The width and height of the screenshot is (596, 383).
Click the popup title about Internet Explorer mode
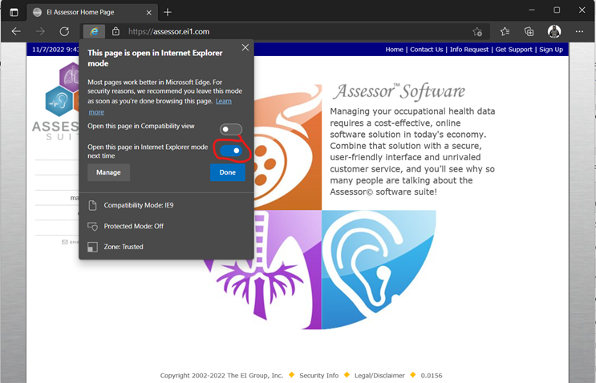[x=155, y=58]
